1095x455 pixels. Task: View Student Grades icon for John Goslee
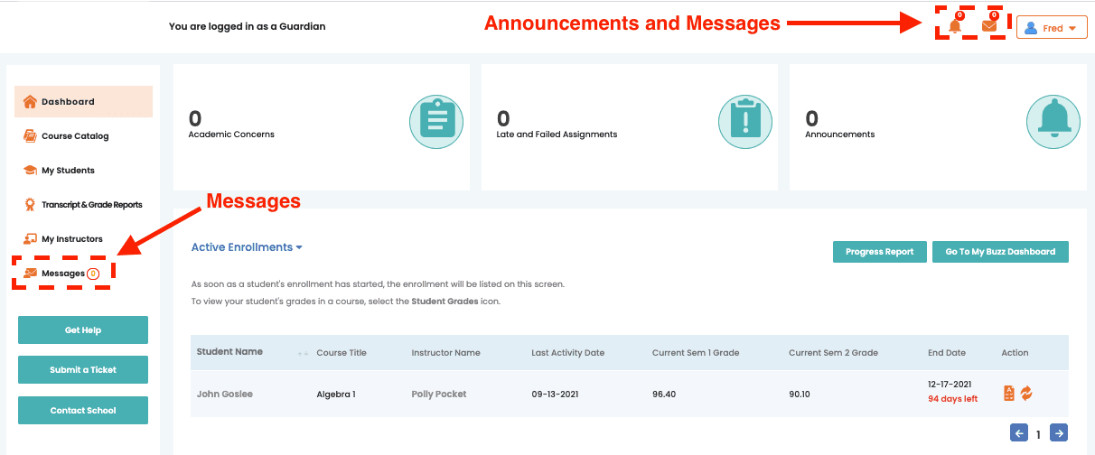pos(1009,393)
